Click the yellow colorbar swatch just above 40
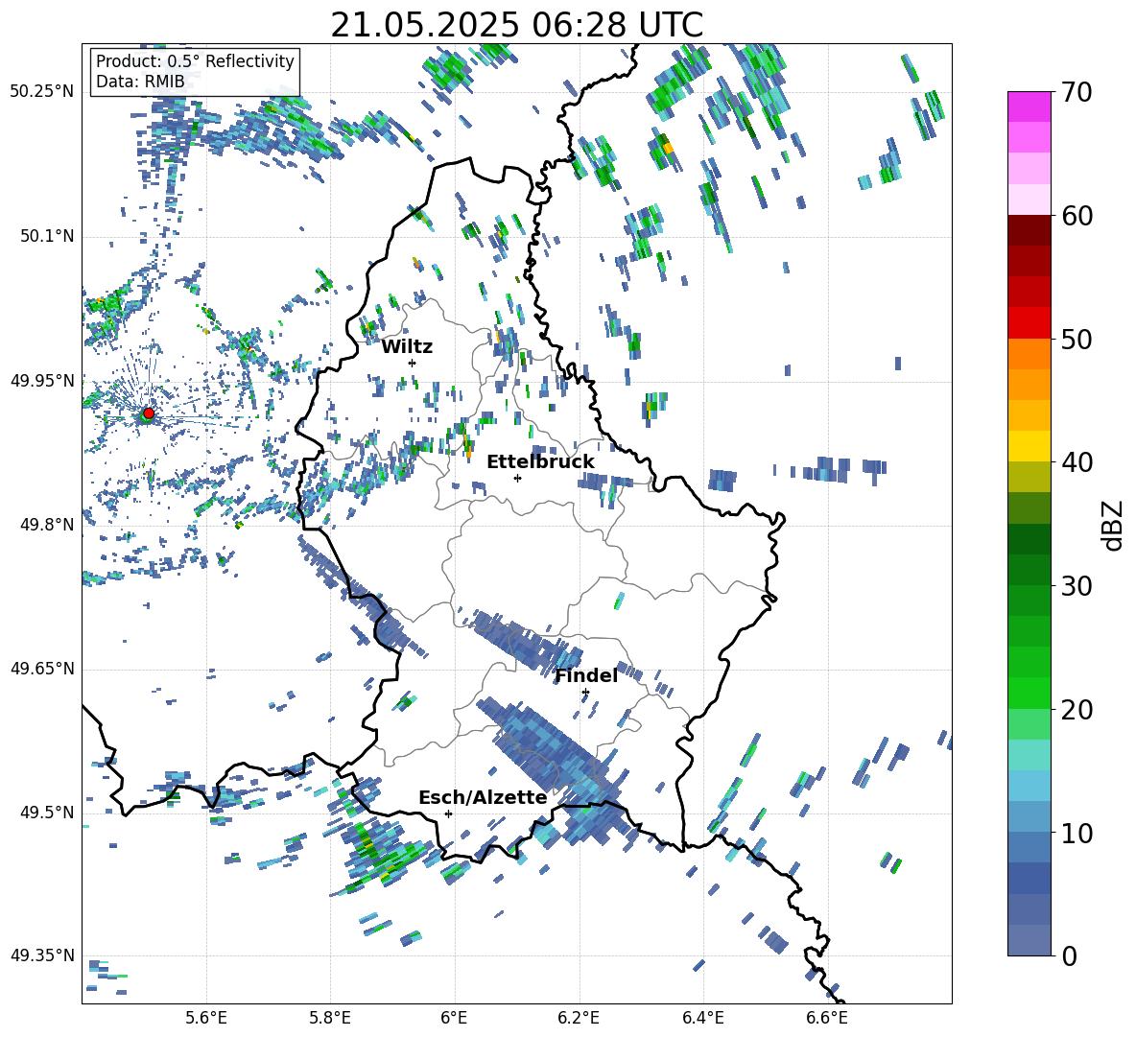The width and height of the screenshot is (1136, 1037). [1029, 446]
